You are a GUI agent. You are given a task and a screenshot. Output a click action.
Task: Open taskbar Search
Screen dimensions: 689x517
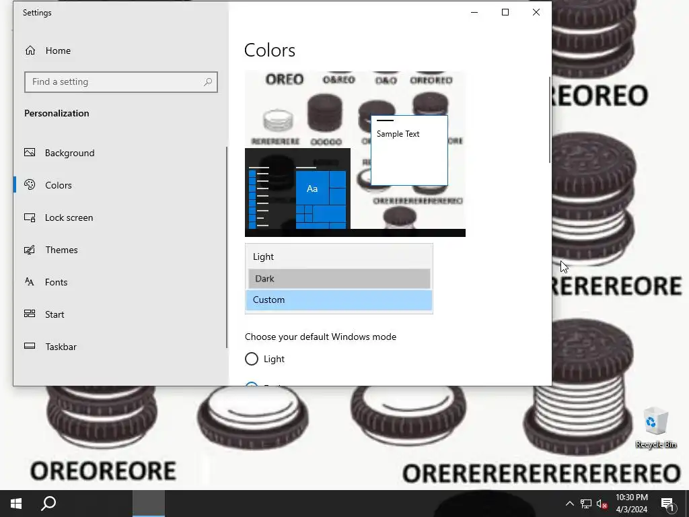[48, 504]
